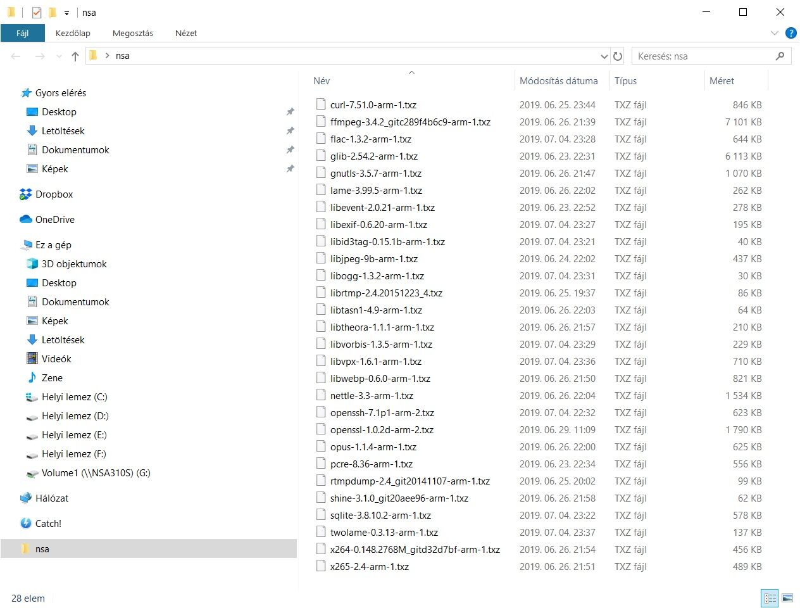Select the nsa folder in navigation pane
The height and width of the screenshot is (608, 800).
149,549
